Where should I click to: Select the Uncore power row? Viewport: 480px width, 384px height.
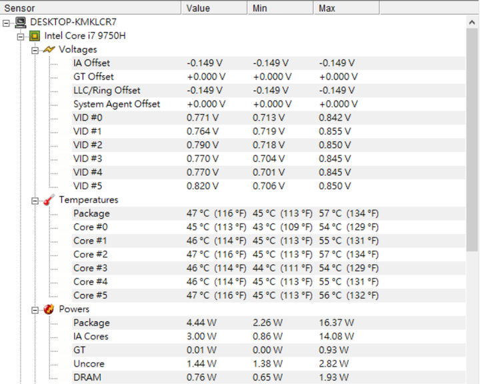click(269, 364)
